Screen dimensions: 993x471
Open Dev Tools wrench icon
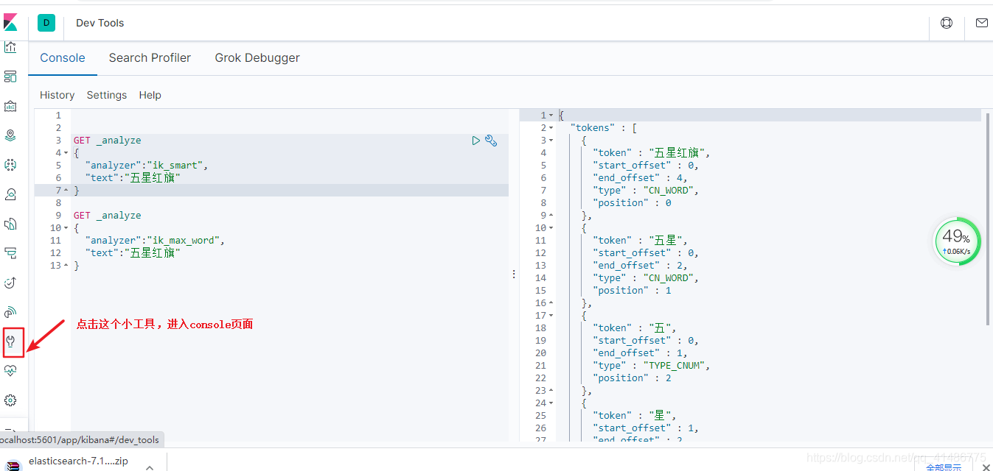[10, 341]
